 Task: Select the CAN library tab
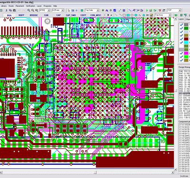coord(46,15)
